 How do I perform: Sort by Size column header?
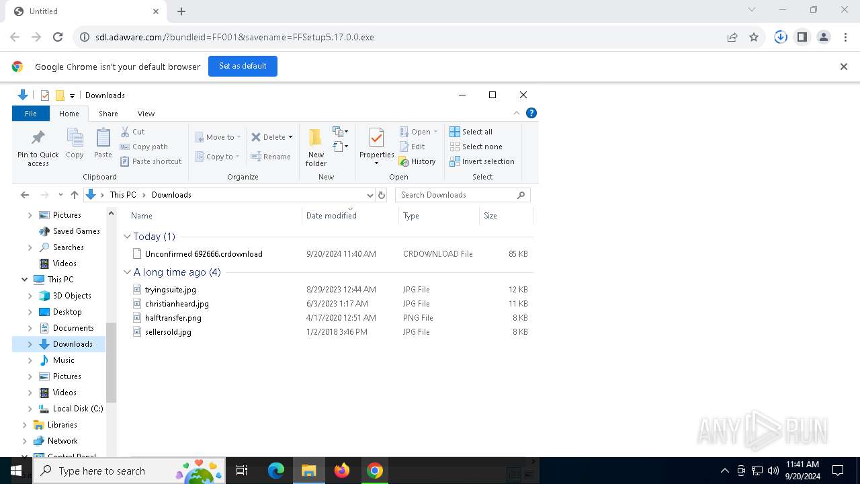(x=506, y=216)
